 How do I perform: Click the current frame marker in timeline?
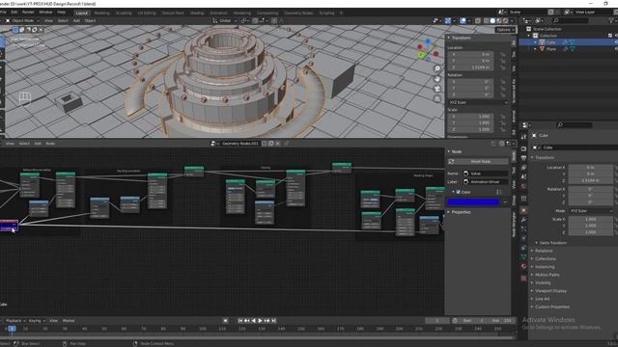(x=12, y=328)
